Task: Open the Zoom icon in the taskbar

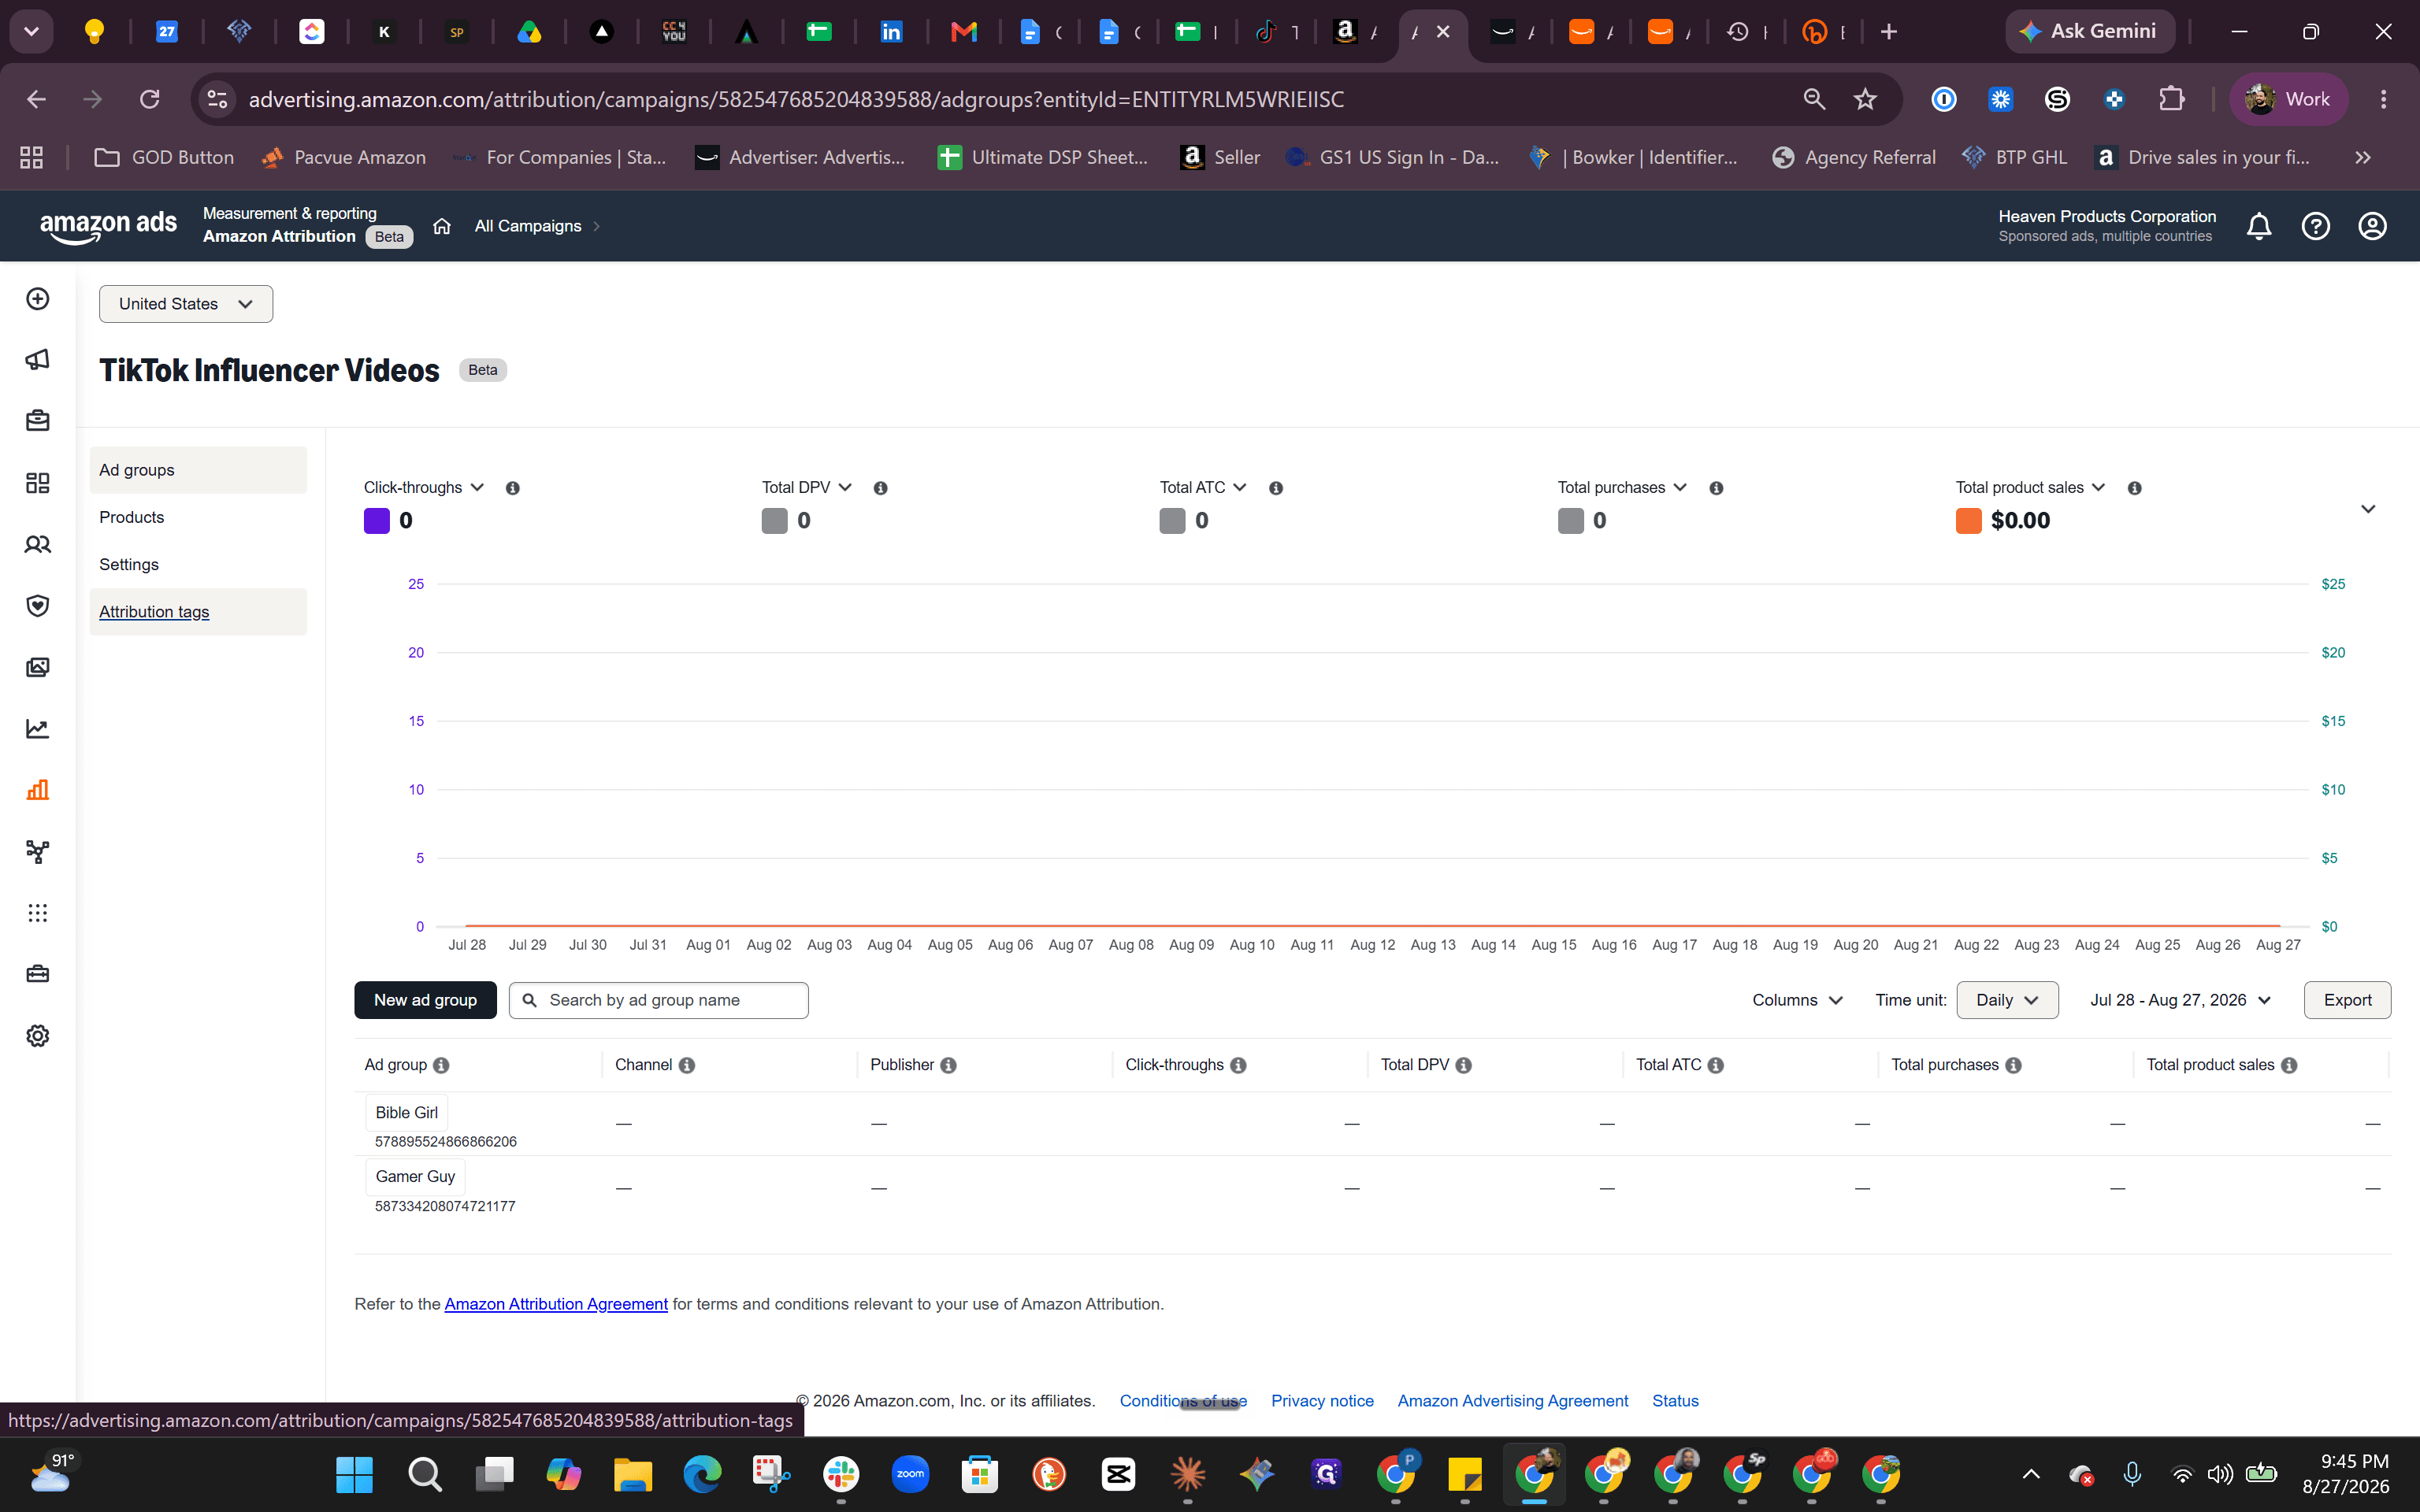Action: pyautogui.click(x=910, y=1474)
